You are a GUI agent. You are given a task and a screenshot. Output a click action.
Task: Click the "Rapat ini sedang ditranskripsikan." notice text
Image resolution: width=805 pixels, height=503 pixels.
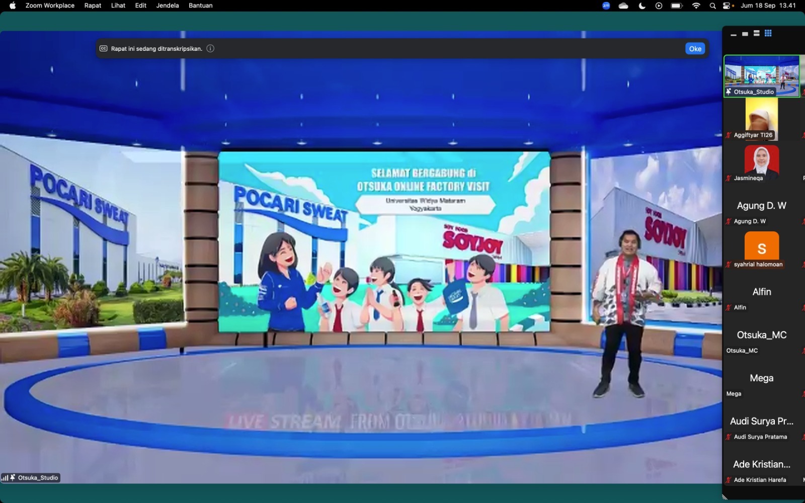tap(156, 49)
